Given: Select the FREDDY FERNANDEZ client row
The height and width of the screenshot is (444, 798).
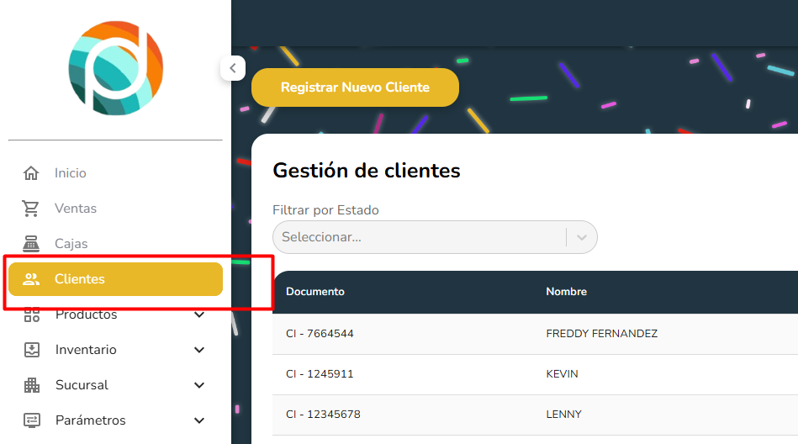Looking at the screenshot, I should point(601,334).
